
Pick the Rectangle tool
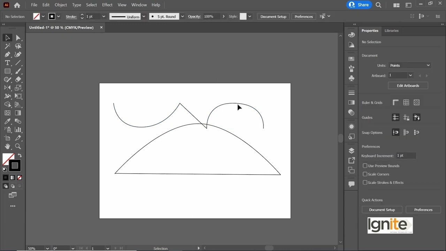point(7,71)
